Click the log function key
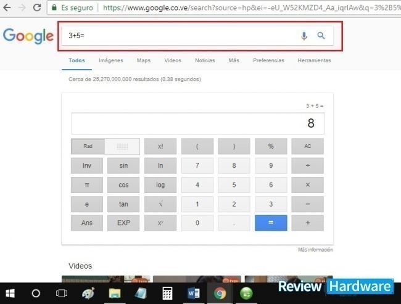Screen dimensions: 401x304 click(160, 185)
